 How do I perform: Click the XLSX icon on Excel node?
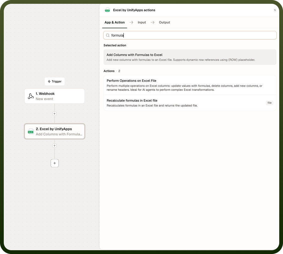pos(31,131)
